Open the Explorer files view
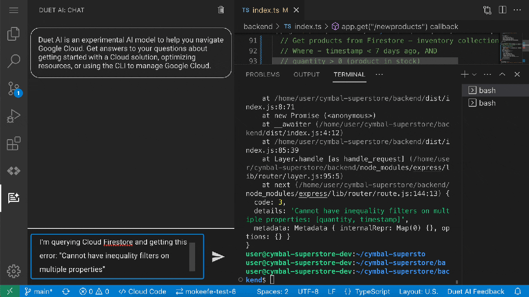Viewport: 529px width, 297px height. [x=14, y=34]
